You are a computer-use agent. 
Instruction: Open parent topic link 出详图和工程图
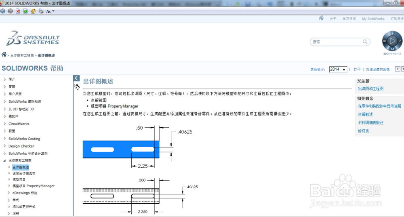(x=370, y=88)
